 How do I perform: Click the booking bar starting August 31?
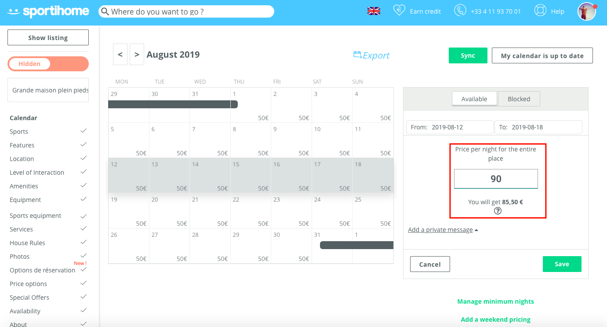[x=356, y=245]
